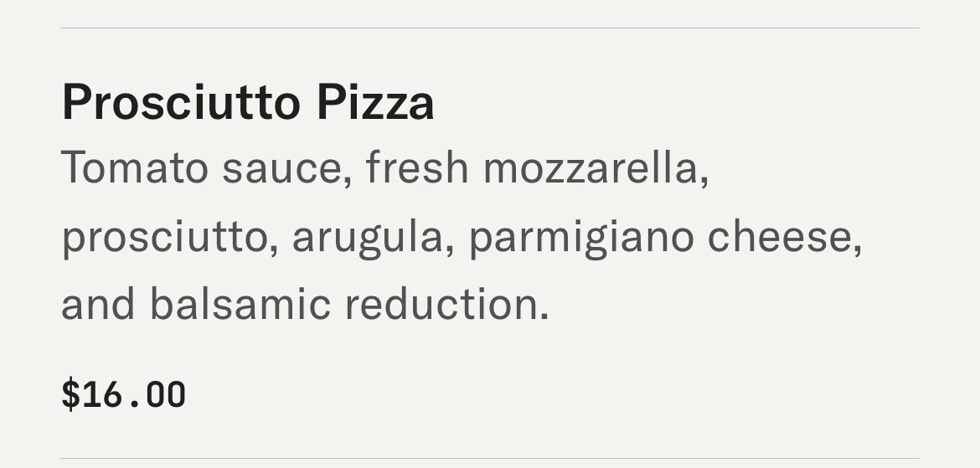This screenshot has width=980, height=468.
Task: Click the word 'and' starting the last line
Action: [x=98, y=304]
